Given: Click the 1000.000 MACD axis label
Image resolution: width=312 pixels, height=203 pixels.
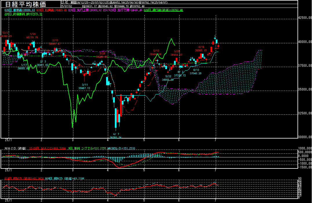Looking at the screenshot, I should [x=305, y=148].
